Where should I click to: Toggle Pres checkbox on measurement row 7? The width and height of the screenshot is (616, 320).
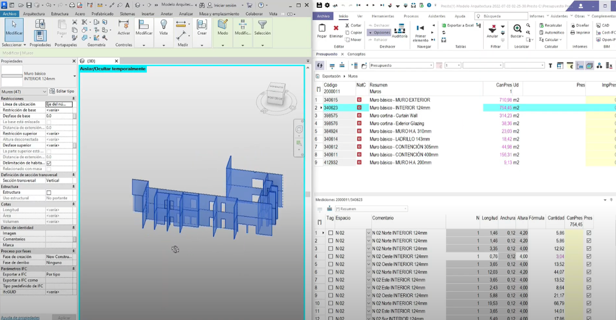coord(588,280)
